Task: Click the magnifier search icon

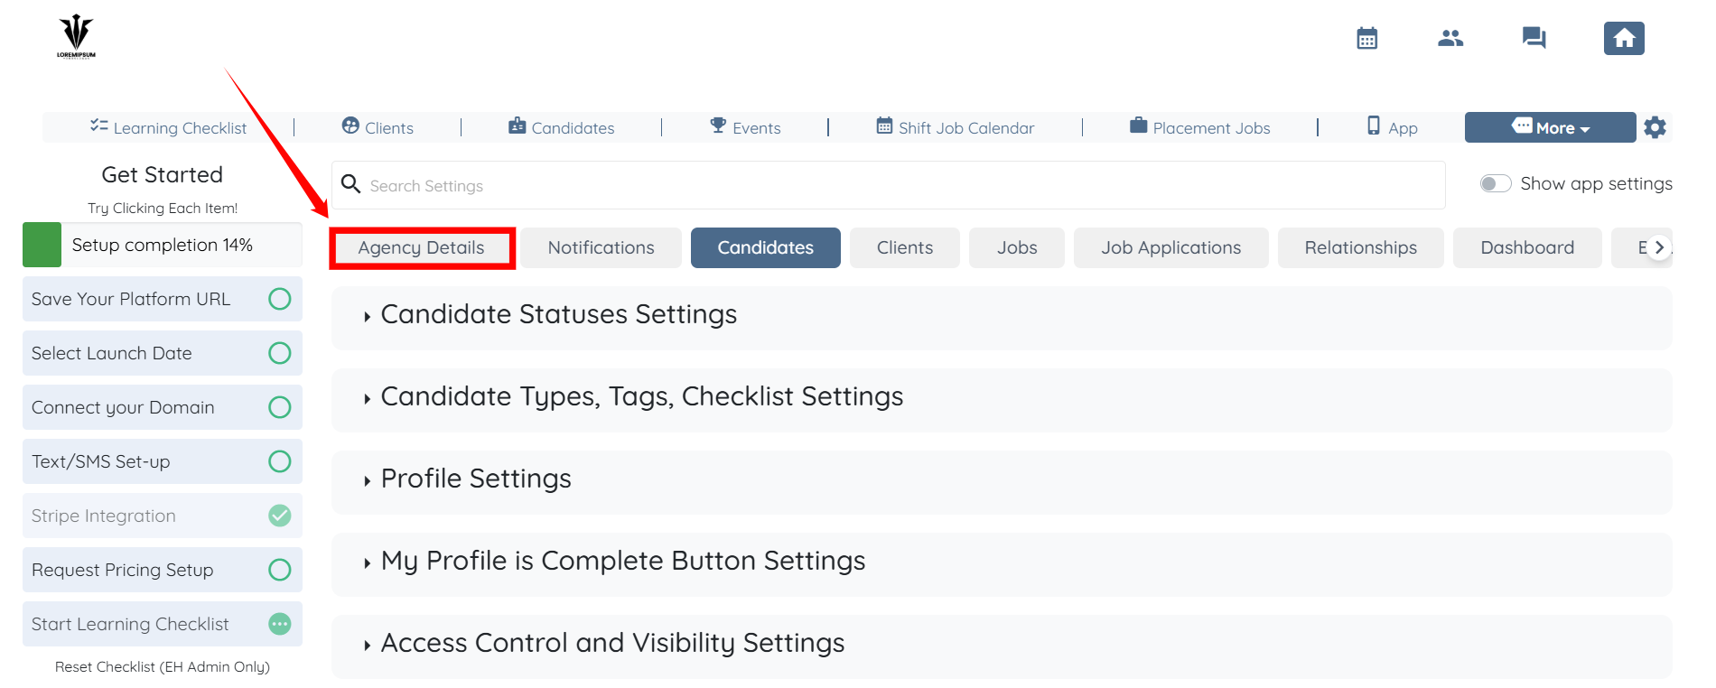Action: pos(351,184)
